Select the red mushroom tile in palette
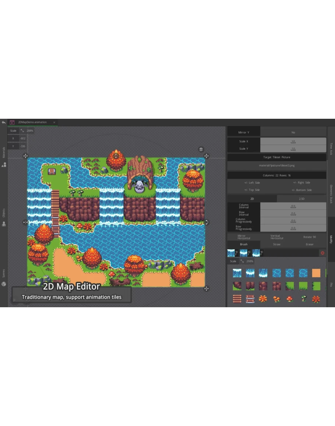The height and width of the screenshot is (426, 335). (289, 299)
